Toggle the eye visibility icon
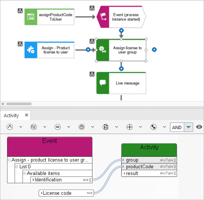Screen dimensions: 204x200 [x=199, y=127]
